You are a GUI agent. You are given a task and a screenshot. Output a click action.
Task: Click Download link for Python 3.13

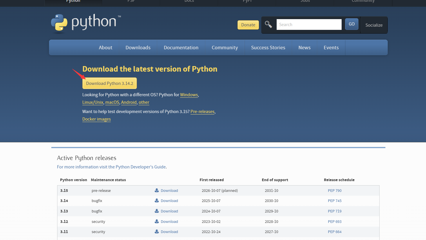click(x=169, y=211)
